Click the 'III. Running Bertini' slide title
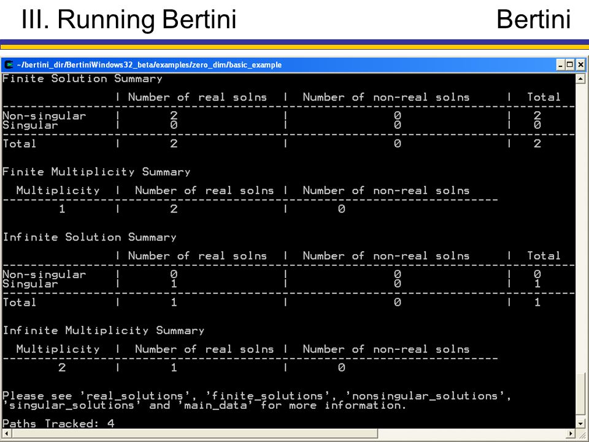This screenshot has height=442, width=589. coord(129,19)
